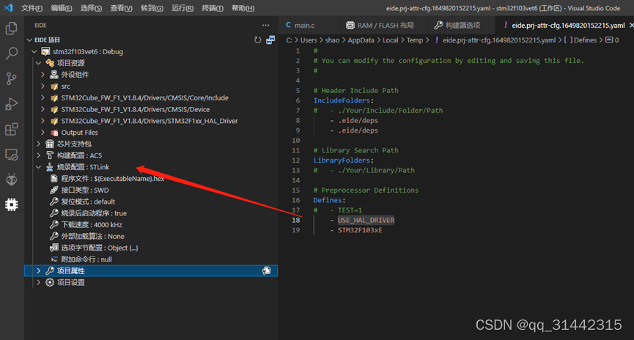Click Temp in the breadcrumb path

(x=414, y=40)
